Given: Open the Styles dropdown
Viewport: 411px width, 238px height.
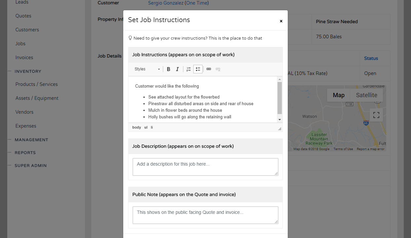Looking at the screenshot, I should (147, 69).
